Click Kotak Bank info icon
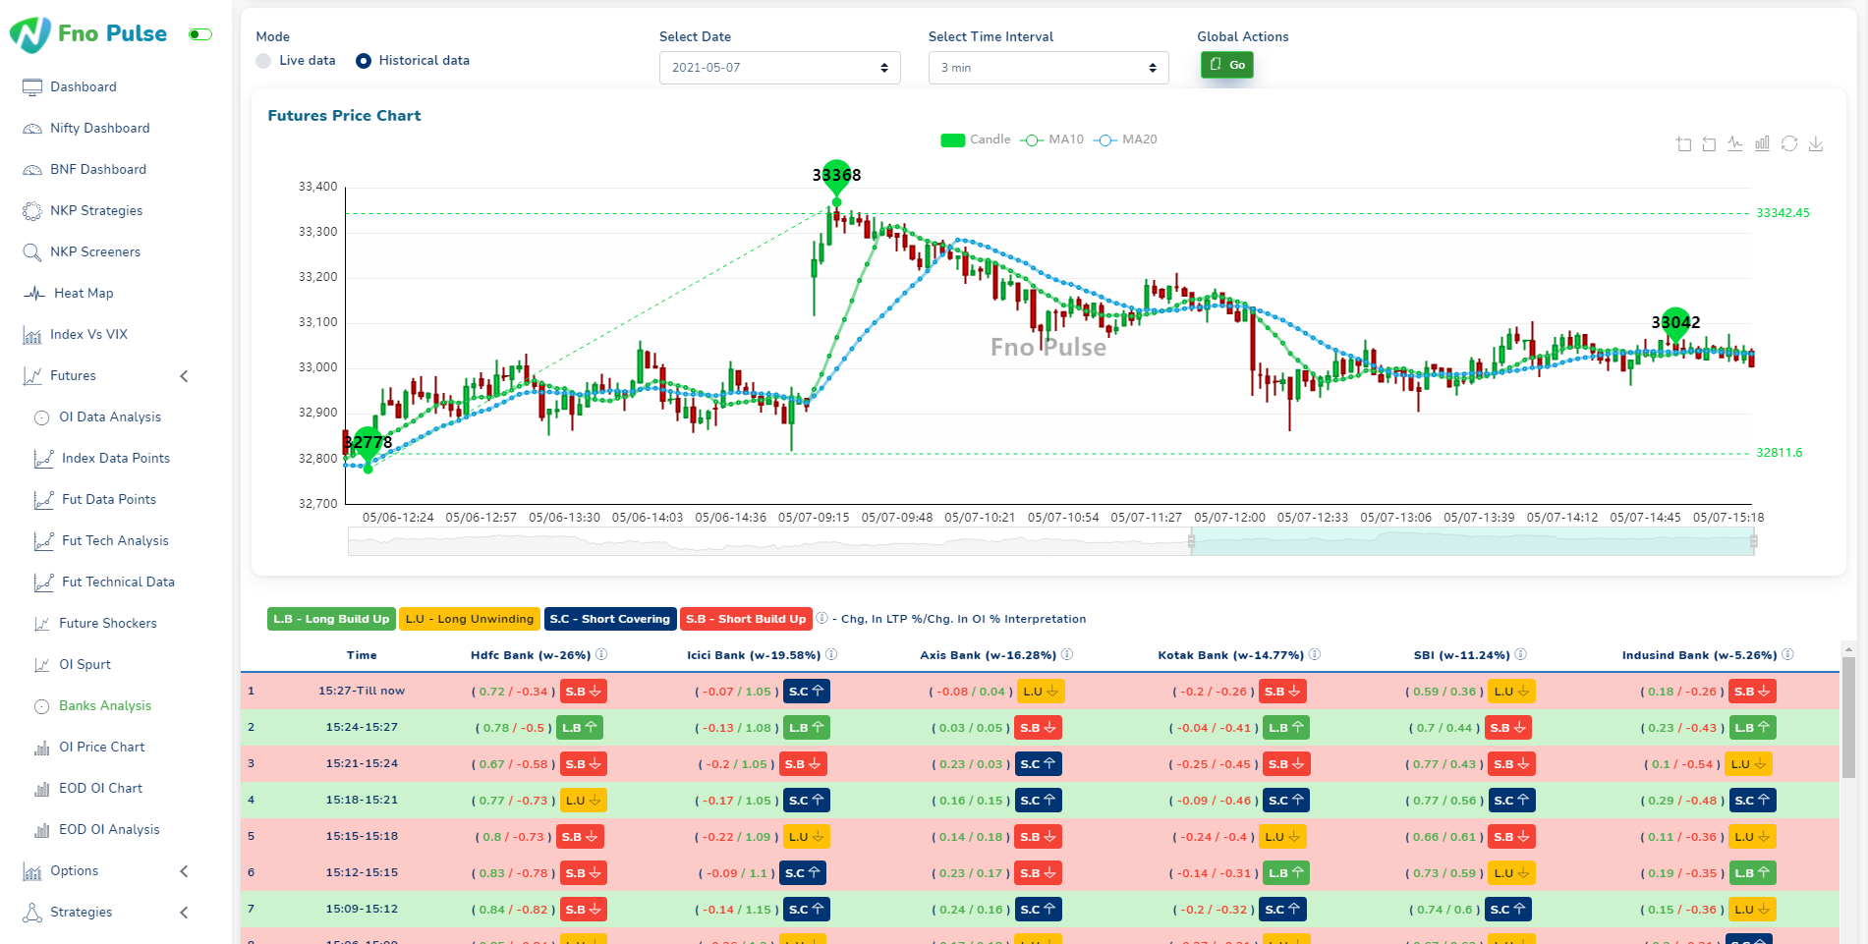Screen dimensions: 1868x944 click(1315, 654)
